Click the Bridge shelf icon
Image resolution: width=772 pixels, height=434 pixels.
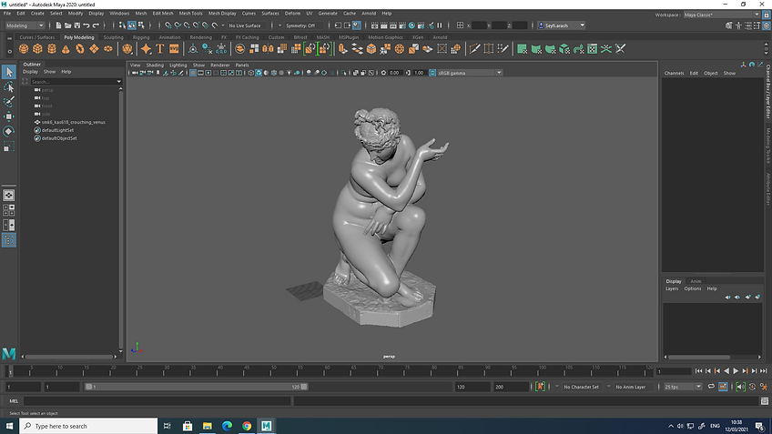coord(357,49)
